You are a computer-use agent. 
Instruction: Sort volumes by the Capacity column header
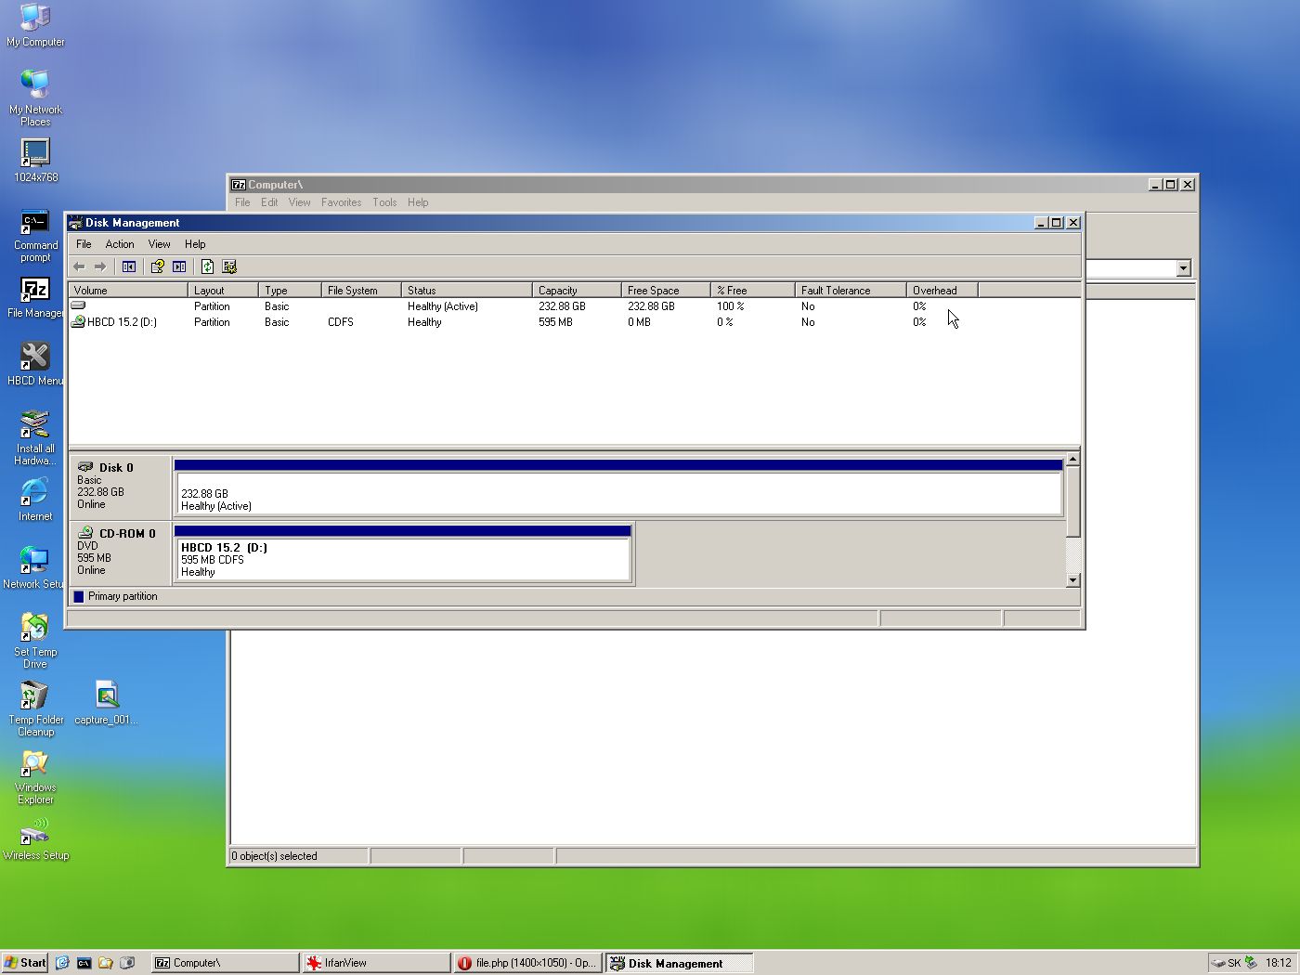577,291
